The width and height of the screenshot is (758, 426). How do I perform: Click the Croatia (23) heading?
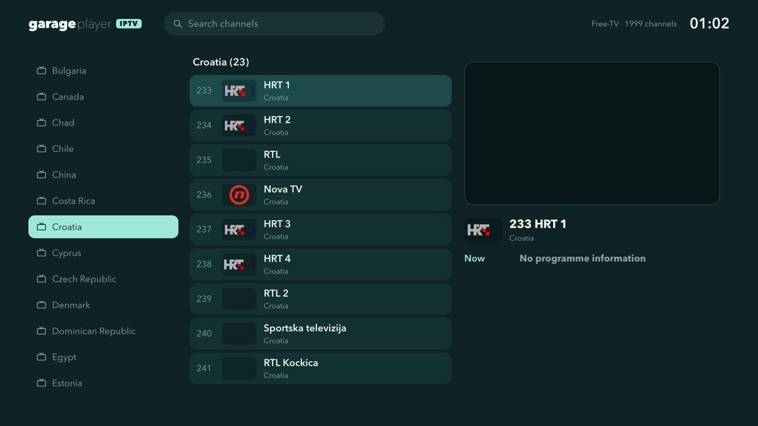tap(221, 62)
